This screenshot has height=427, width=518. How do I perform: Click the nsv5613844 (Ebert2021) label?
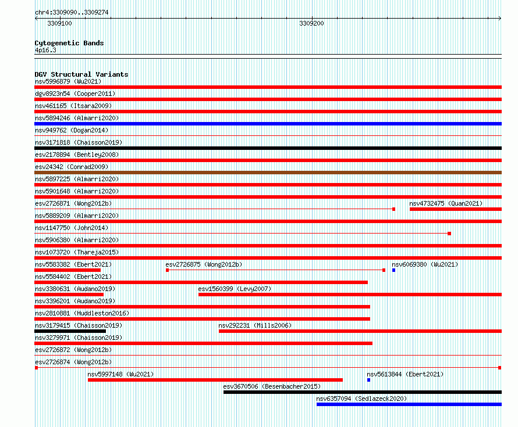click(x=405, y=374)
